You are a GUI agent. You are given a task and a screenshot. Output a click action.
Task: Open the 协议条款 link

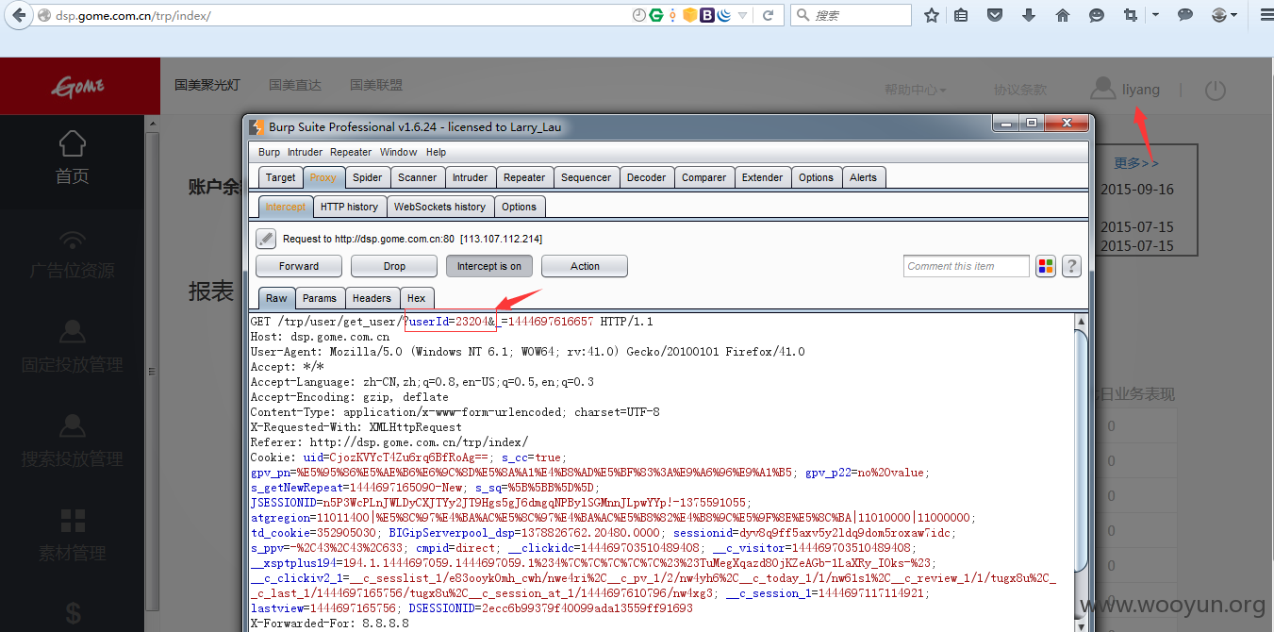click(x=1019, y=90)
